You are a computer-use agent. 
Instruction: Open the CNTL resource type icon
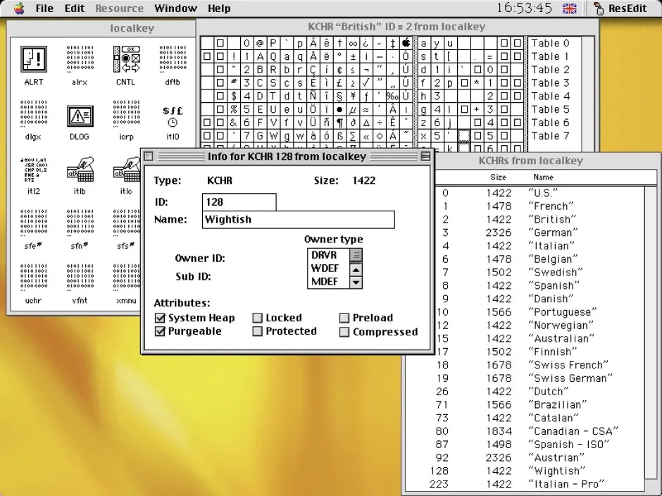pyautogui.click(x=126, y=59)
